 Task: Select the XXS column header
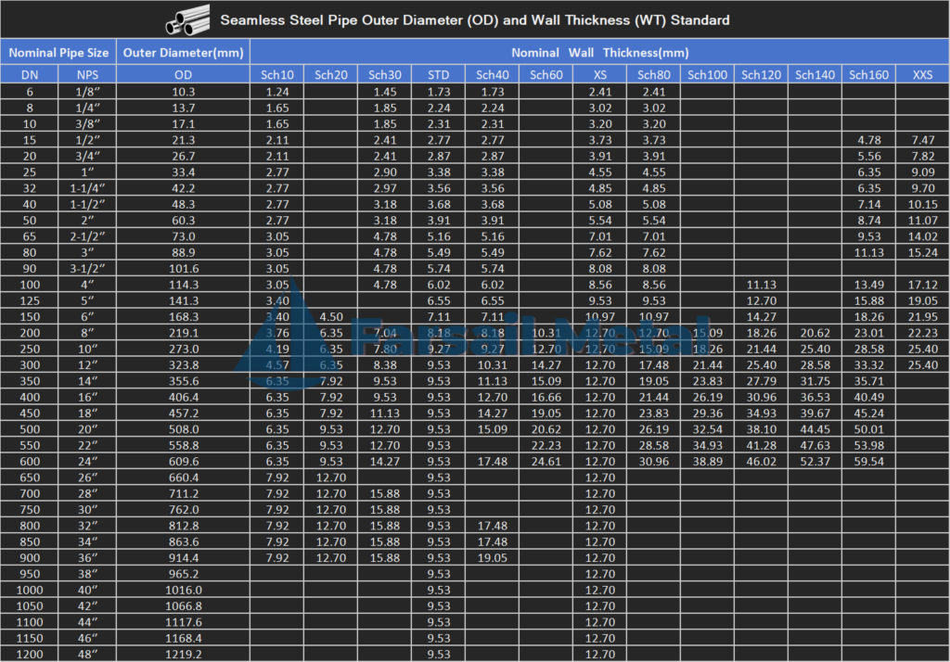tap(922, 74)
